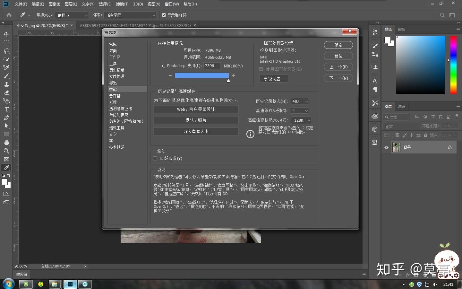Pick a color in the color field
Screen dimensions: 462x289
[420, 65]
